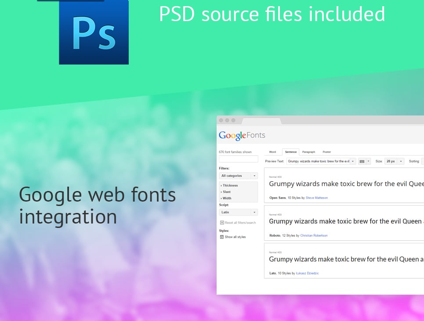
Task: Open Steve Matteson's designer link
Action: pos(317,198)
